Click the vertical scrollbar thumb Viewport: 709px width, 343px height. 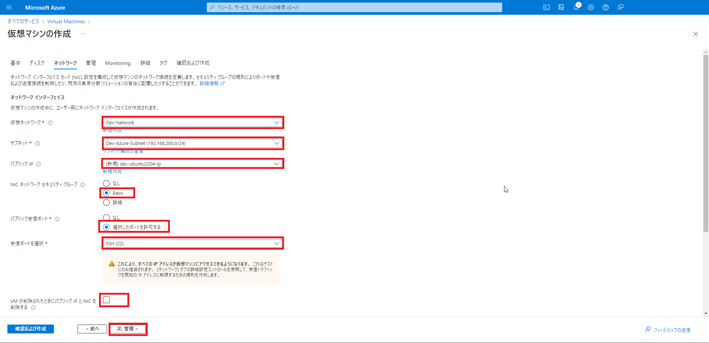pos(706,144)
